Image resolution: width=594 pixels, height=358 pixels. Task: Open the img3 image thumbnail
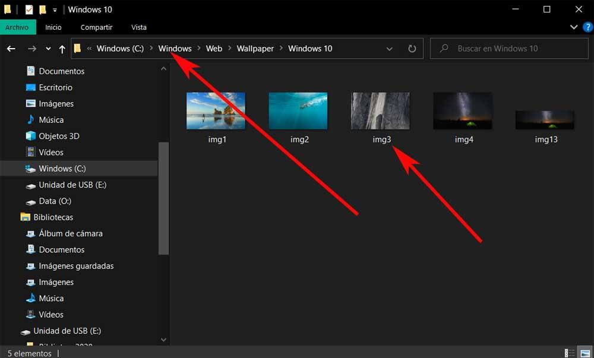pyautogui.click(x=380, y=110)
